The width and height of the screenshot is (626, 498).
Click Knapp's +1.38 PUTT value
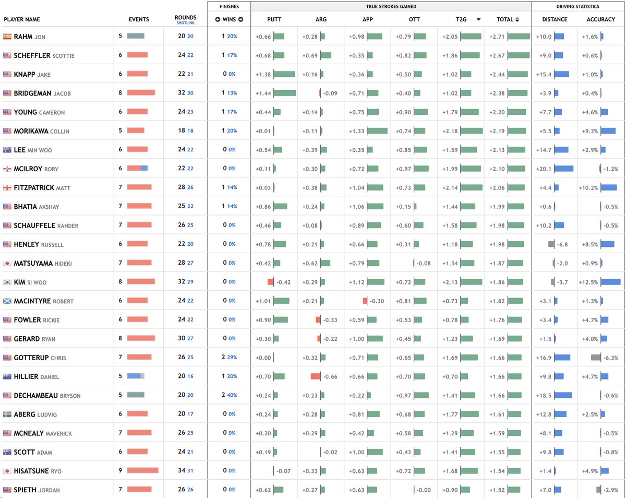click(263, 74)
